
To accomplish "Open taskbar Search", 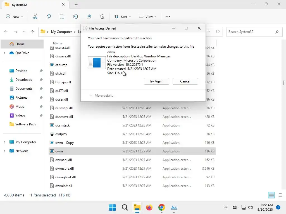I will pos(125,207).
